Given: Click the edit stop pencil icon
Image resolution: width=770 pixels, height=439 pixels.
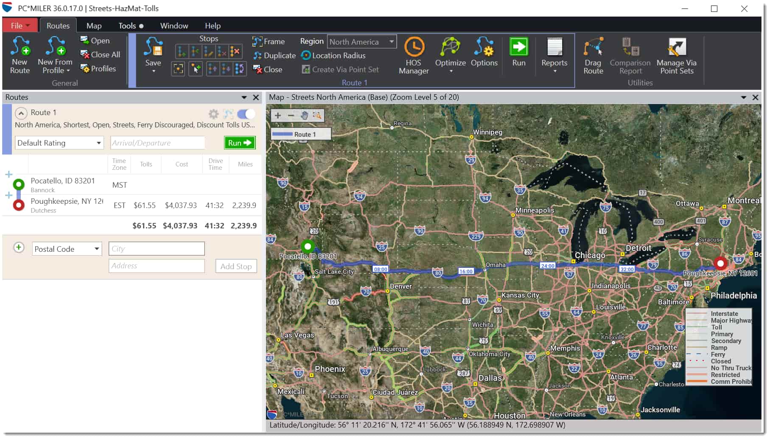Looking at the screenshot, I should click(208, 52).
